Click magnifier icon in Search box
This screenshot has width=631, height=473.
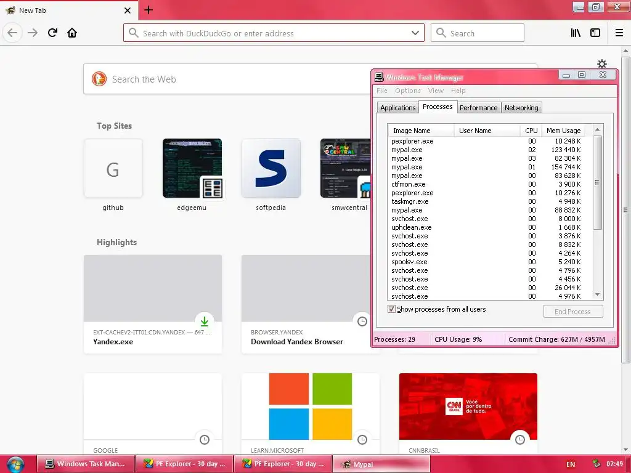pyautogui.click(x=441, y=33)
